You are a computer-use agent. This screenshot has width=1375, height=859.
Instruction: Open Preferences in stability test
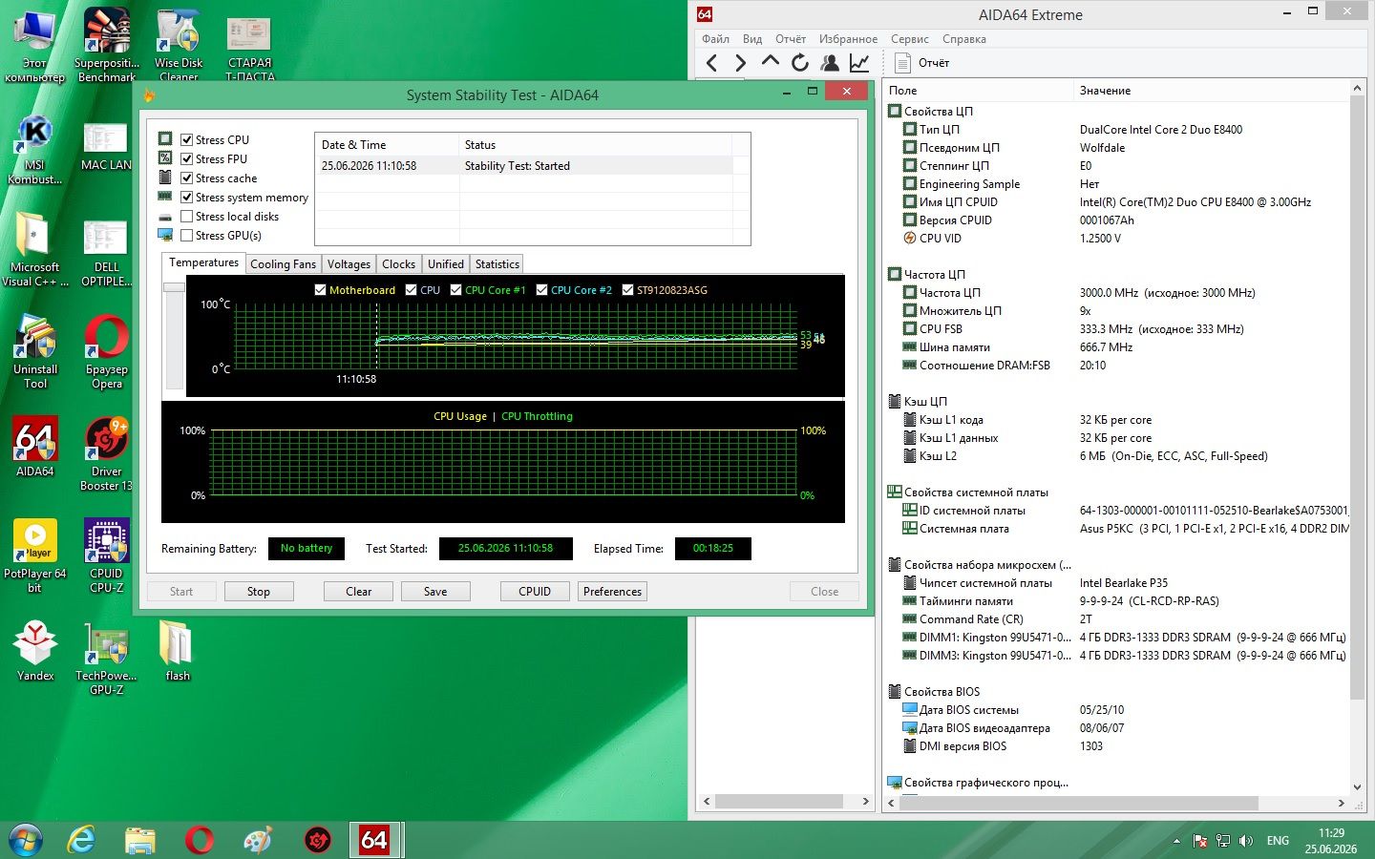612,592
